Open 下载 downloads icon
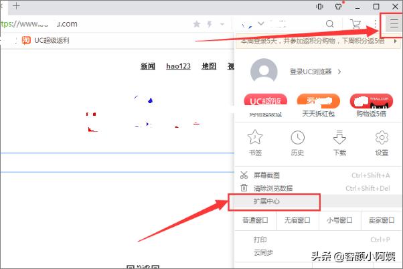 tap(339, 143)
